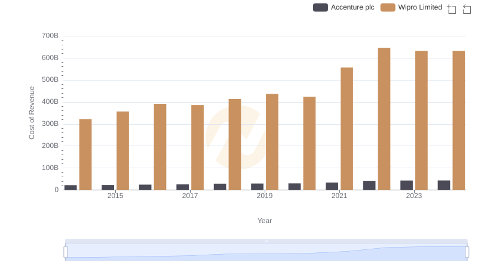Viewport: 478px width, 275px height.
Task: Click Accenture plc bar for 2015
Action: click(108, 187)
